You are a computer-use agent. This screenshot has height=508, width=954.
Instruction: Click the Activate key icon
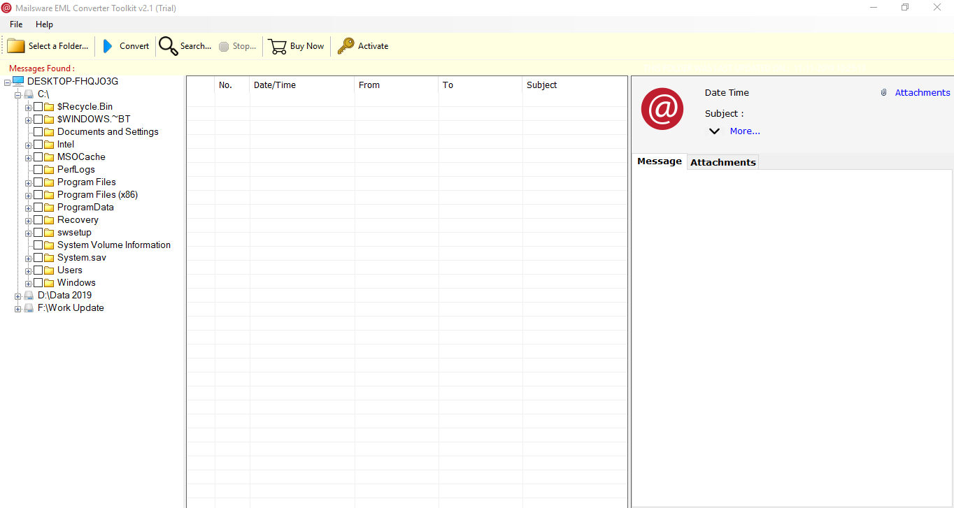(346, 46)
